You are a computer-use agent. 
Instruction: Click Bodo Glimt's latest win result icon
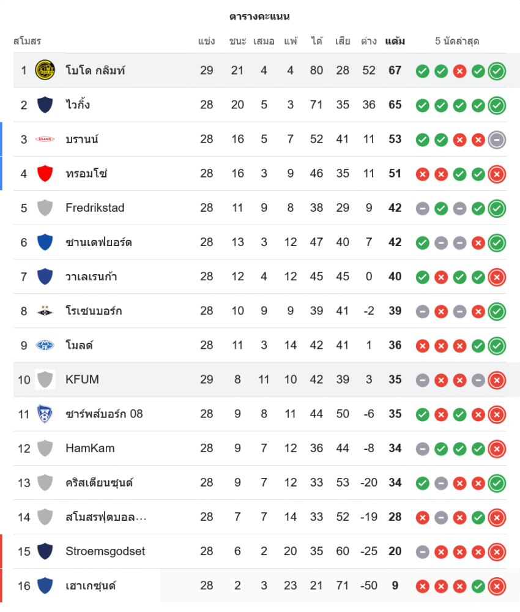tap(497, 70)
